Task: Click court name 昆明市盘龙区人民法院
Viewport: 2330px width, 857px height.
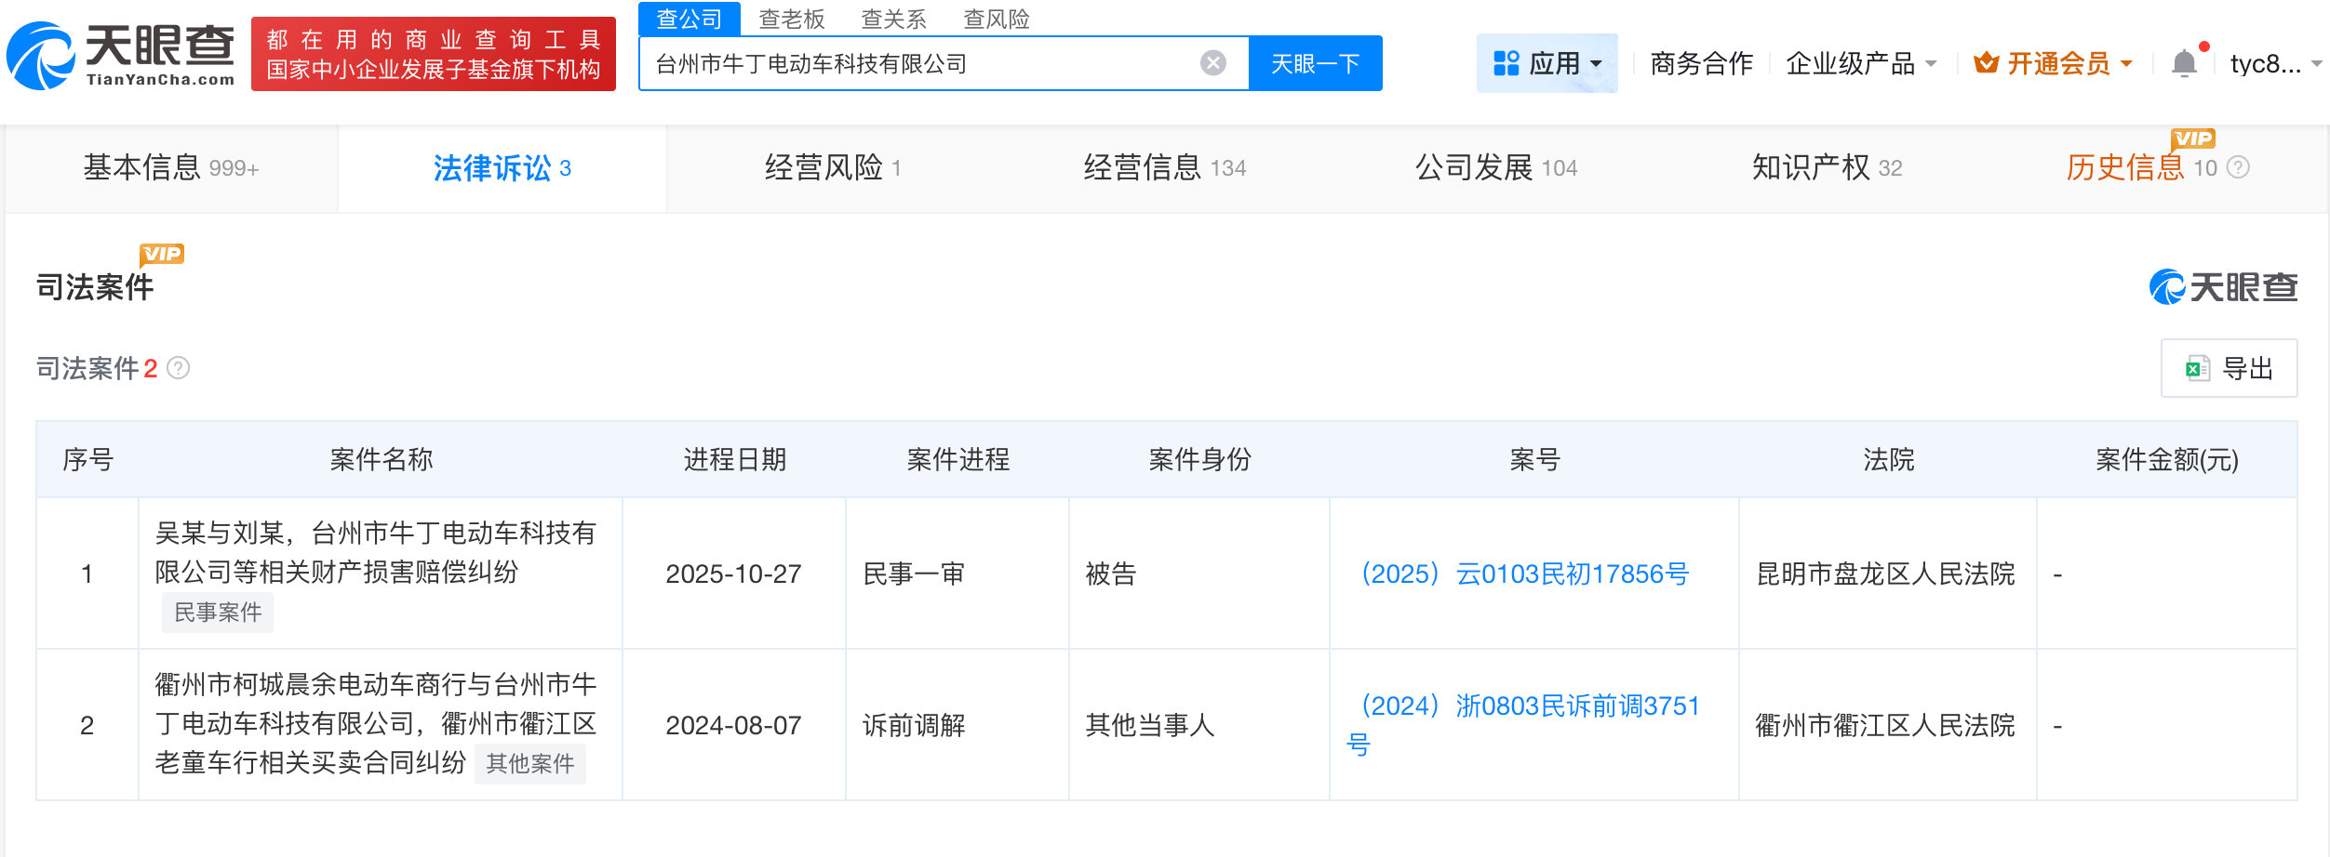Action: pyautogui.click(x=1885, y=574)
